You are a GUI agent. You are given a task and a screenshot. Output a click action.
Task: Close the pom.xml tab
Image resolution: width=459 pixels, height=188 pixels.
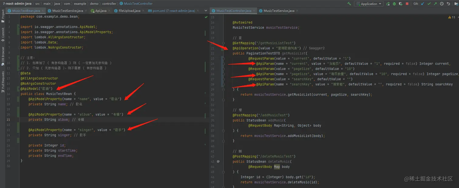click(197, 11)
